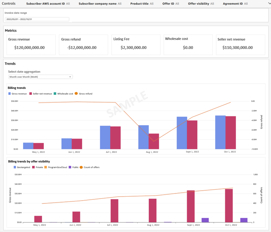The image size is (271, 232).
Task: Click the Invoice date range field
Action: pos(37,19)
